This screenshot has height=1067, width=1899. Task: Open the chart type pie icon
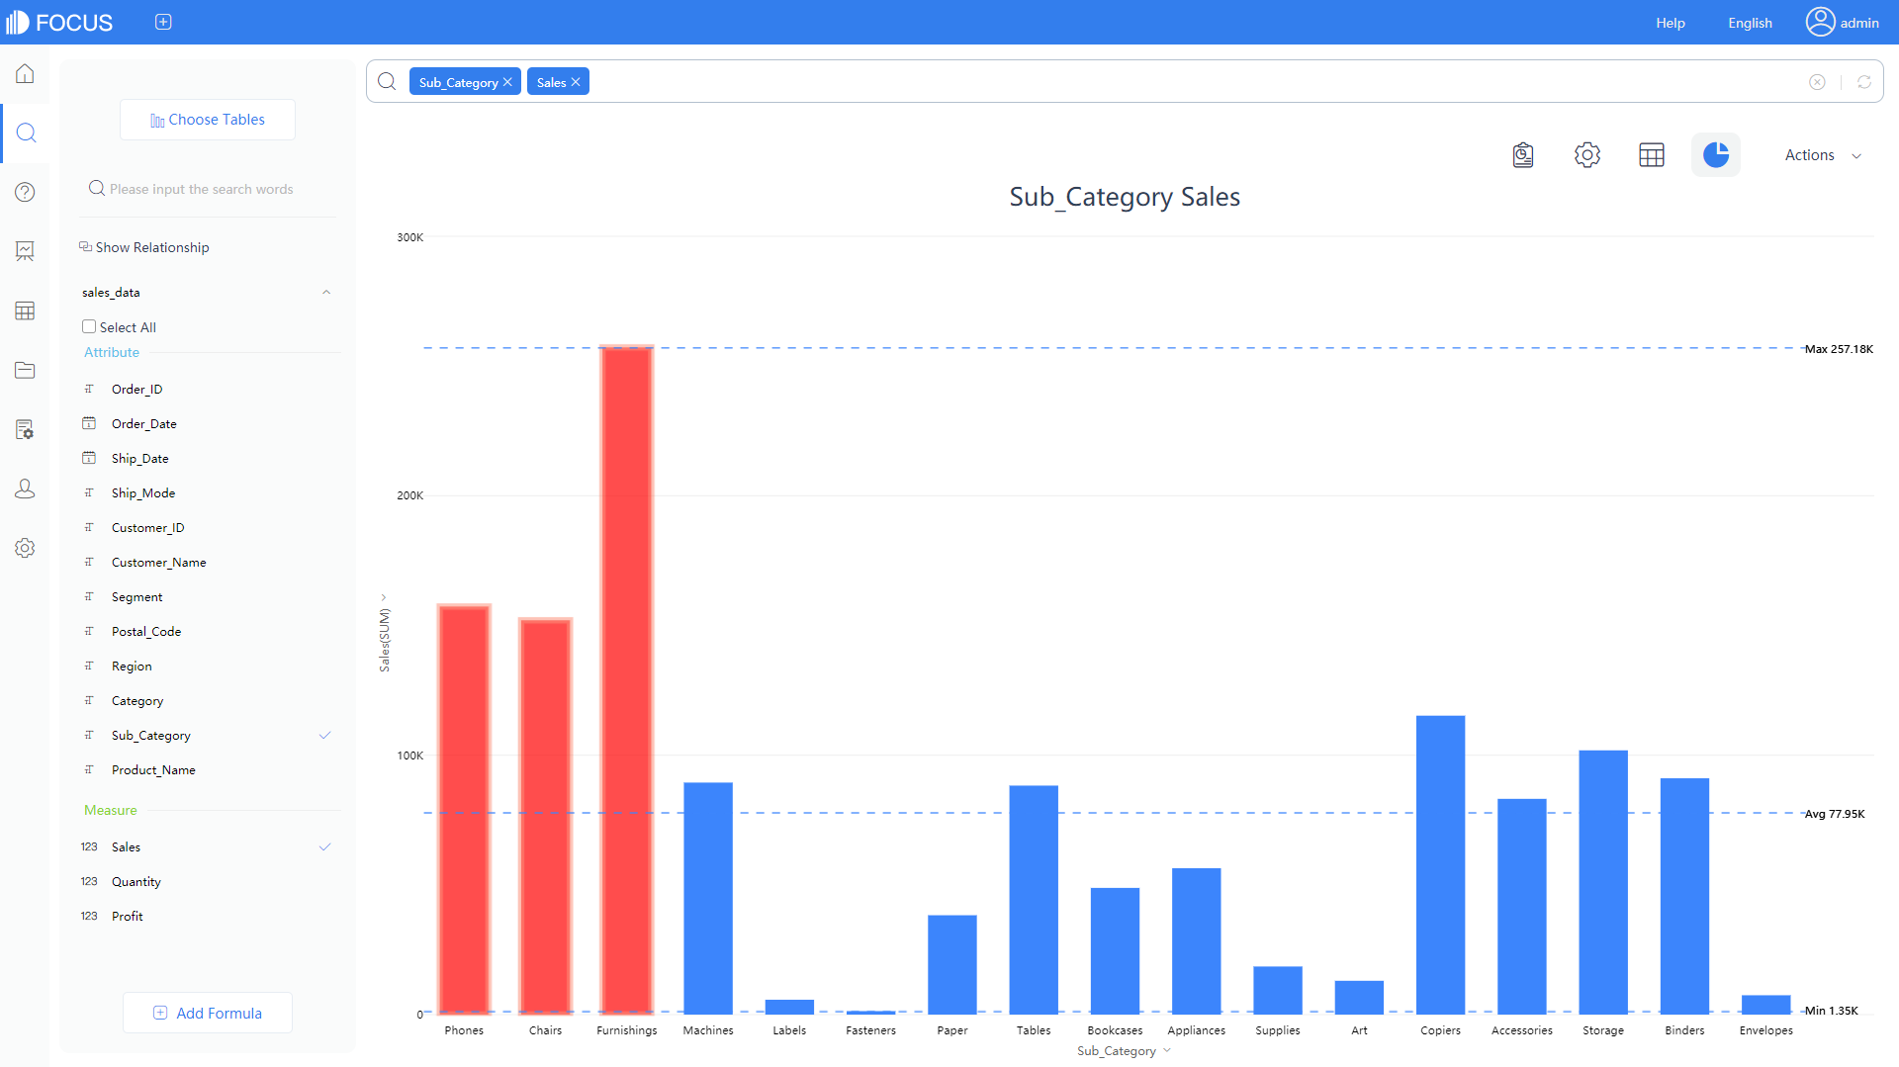point(1716,155)
